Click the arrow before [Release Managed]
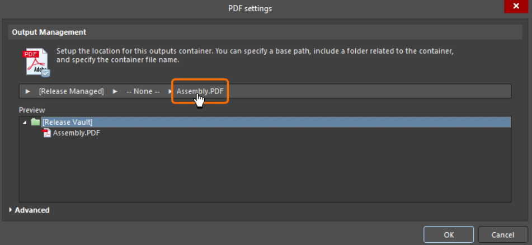532x245 pixels. click(x=28, y=91)
